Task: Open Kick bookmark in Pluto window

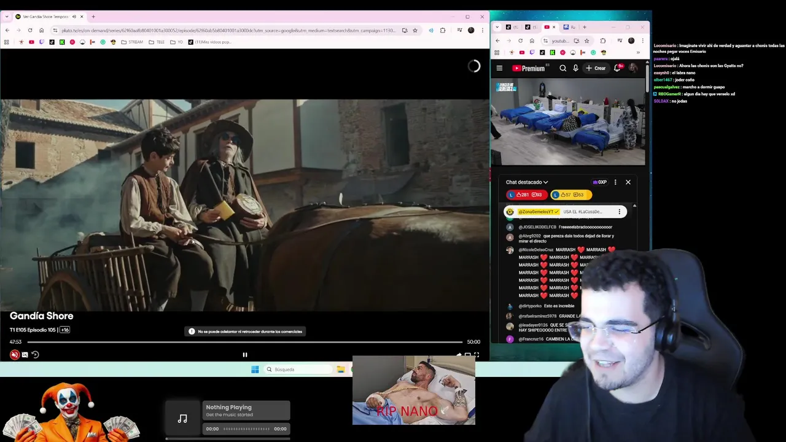Action: 62,42
